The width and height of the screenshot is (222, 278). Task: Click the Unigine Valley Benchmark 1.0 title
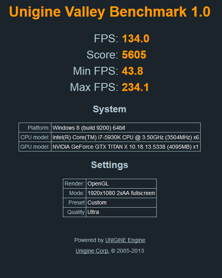(x=110, y=12)
